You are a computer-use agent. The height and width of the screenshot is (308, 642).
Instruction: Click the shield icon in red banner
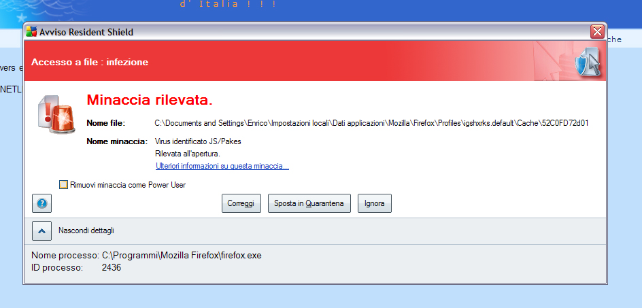point(585,63)
